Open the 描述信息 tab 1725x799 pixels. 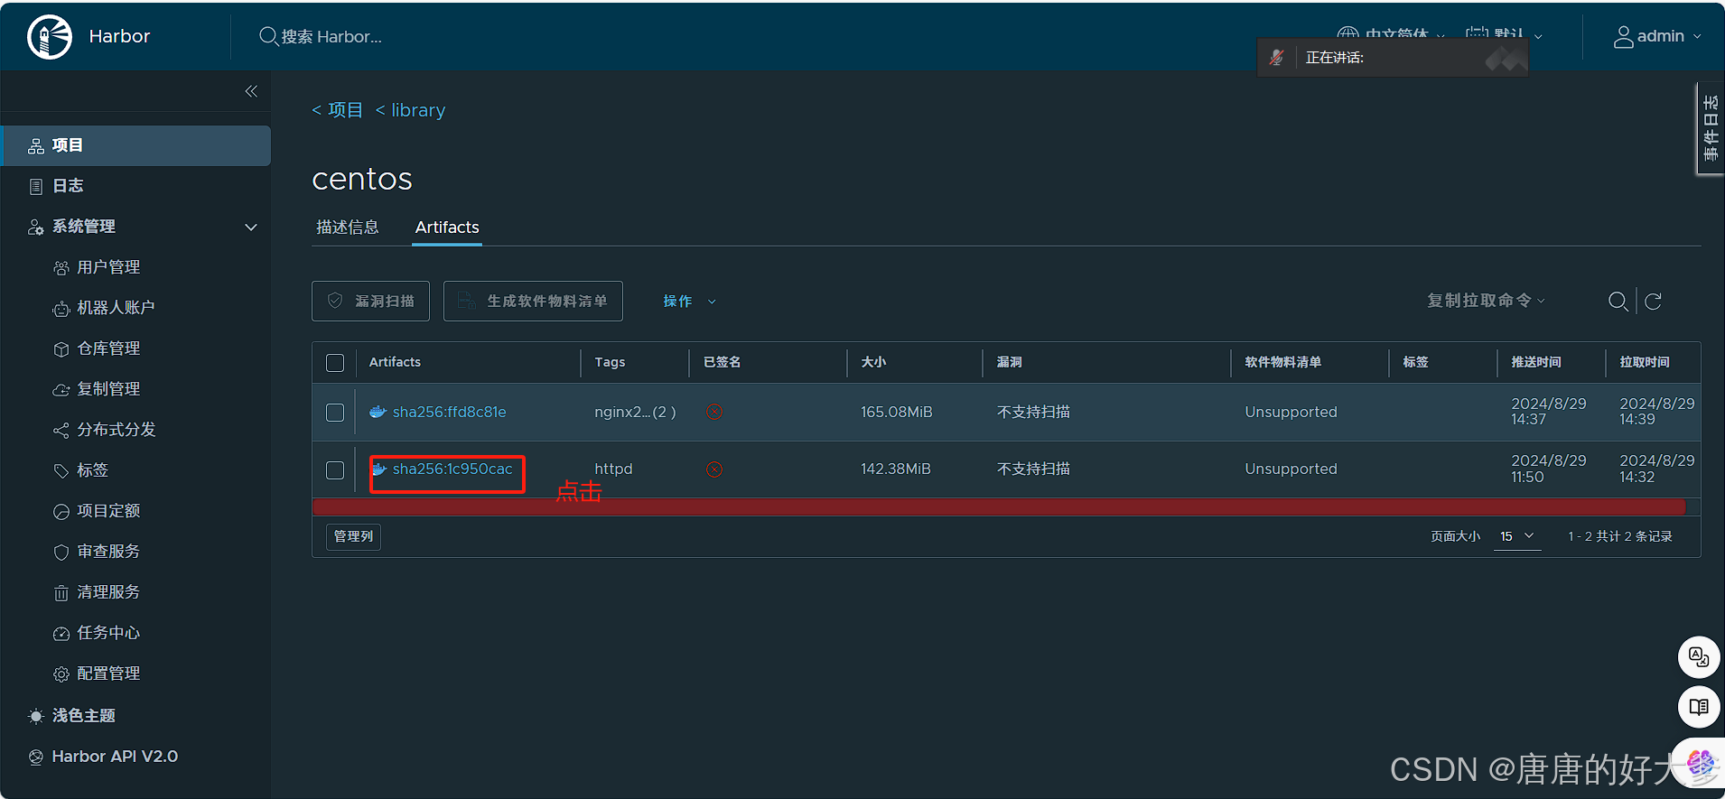click(x=348, y=228)
